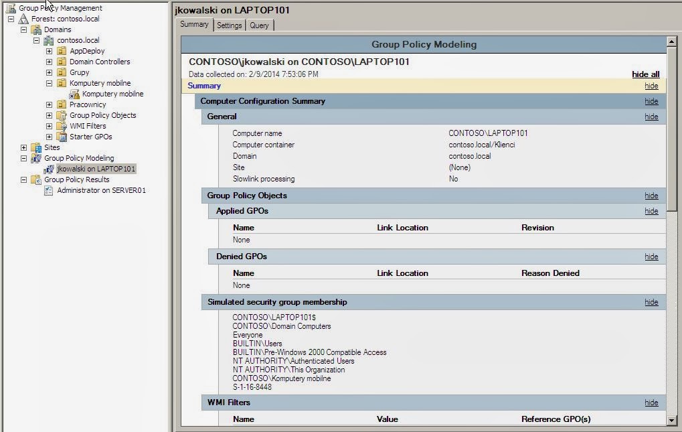Switch to the Settings tab
Screen dimensions: 682x432
pyautogui.click(x=229, y=24)
